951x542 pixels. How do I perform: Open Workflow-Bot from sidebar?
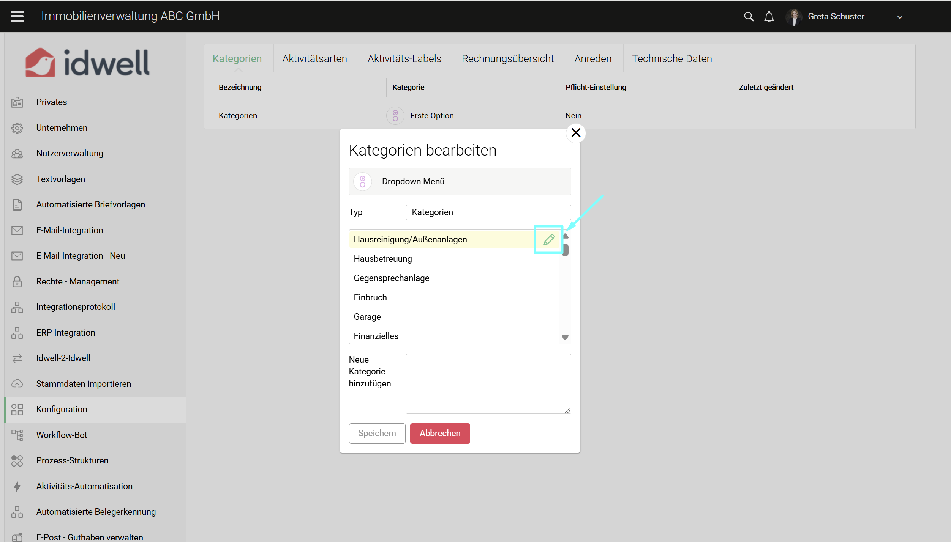(62, 435)
